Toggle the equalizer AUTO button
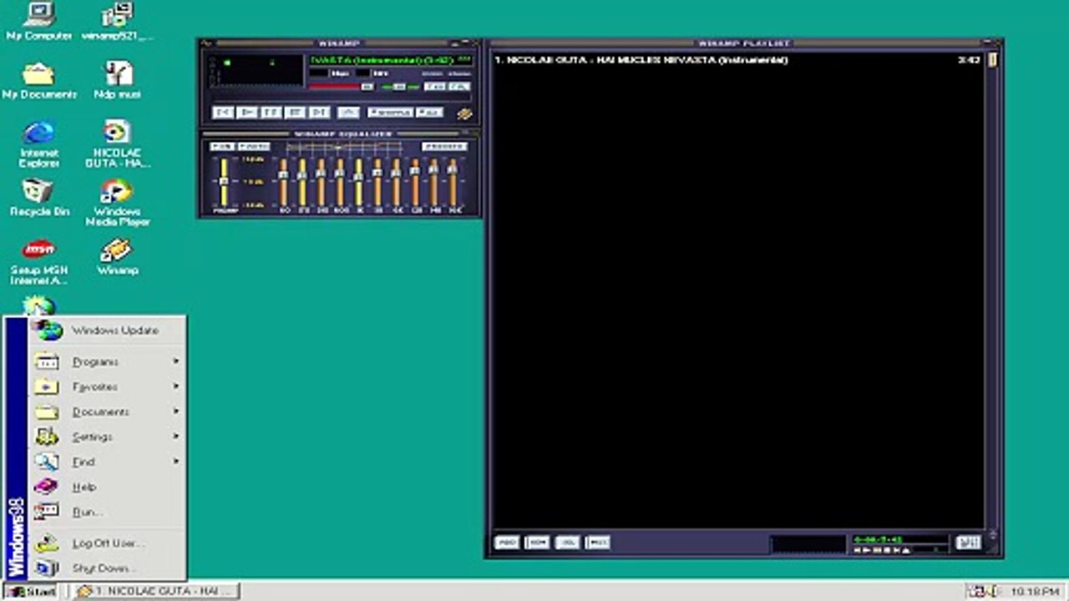Image resolution: width=1069 pixels, height=601 pixels. click(253, 147)
